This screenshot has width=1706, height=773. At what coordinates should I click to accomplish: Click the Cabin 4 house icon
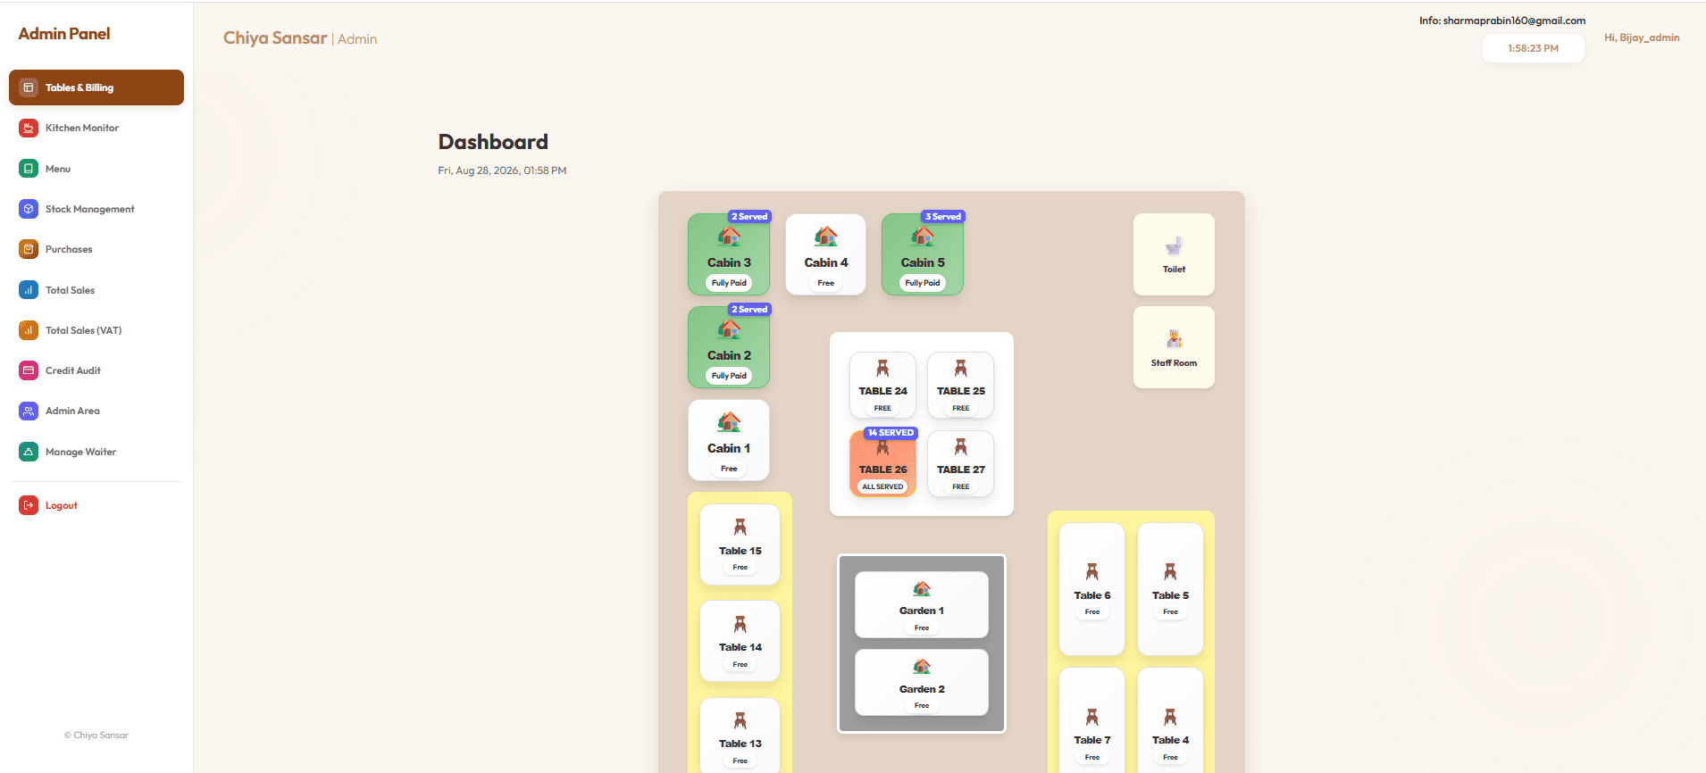tap(825, 237)
